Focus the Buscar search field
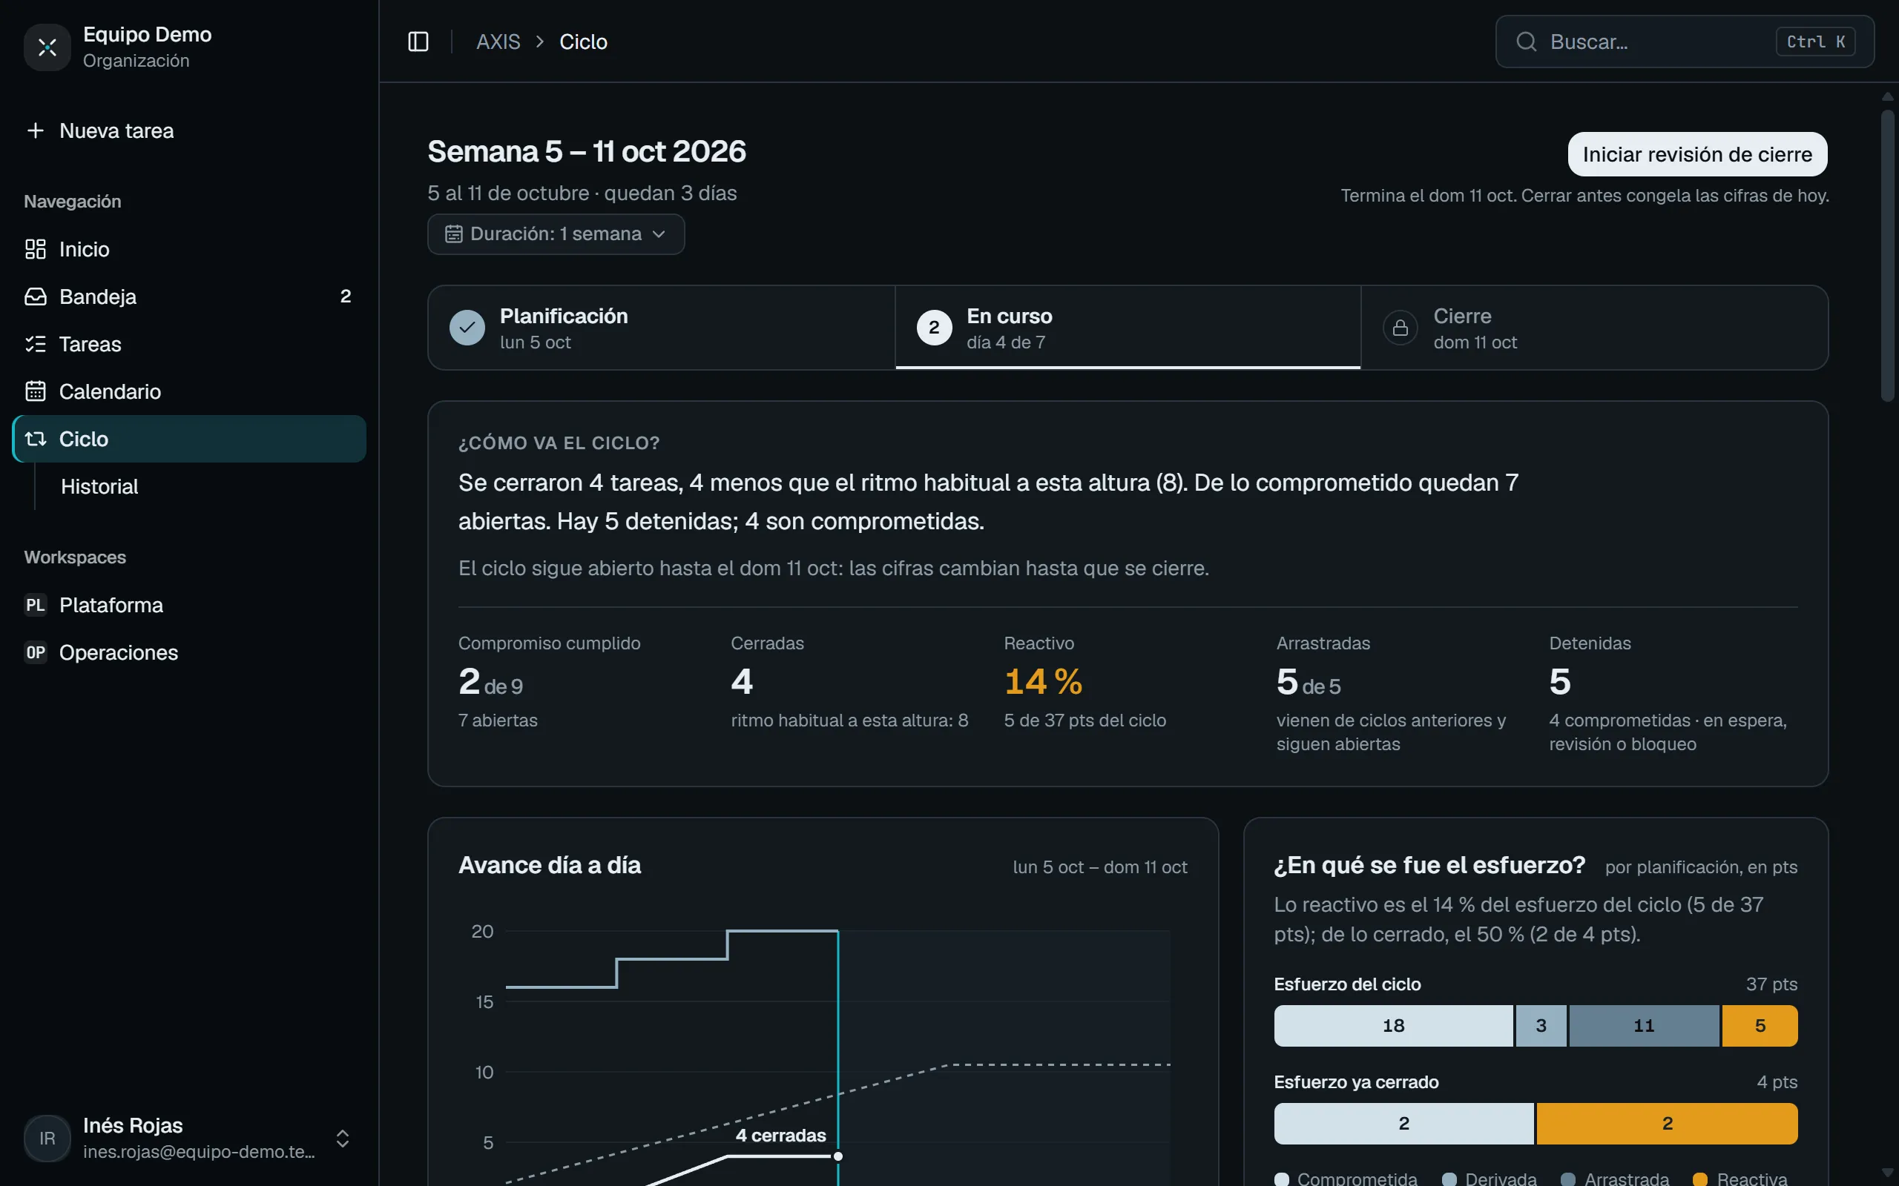 (x=1684, y=42)
